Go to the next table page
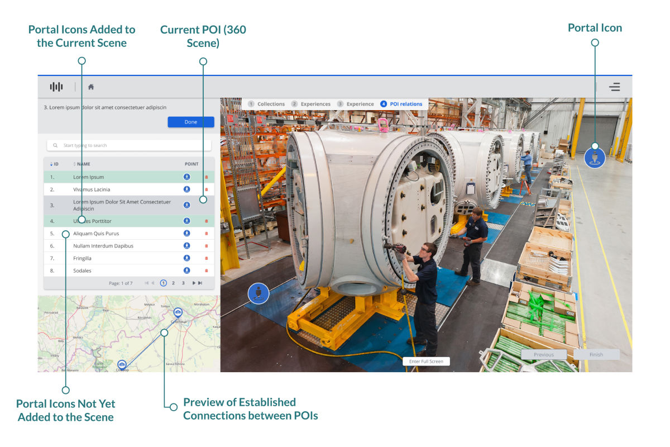The width and height of the screenshot is (670, 447). point(194,283)
